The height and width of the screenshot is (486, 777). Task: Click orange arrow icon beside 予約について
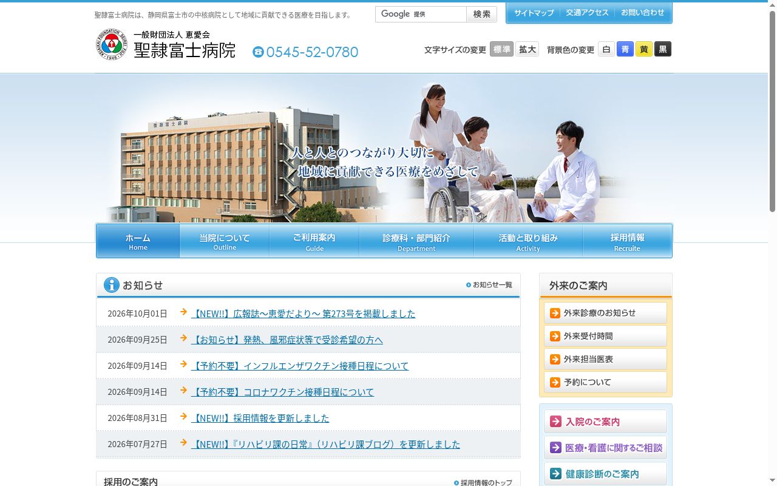pyautogui.click(x=555, y=382)
